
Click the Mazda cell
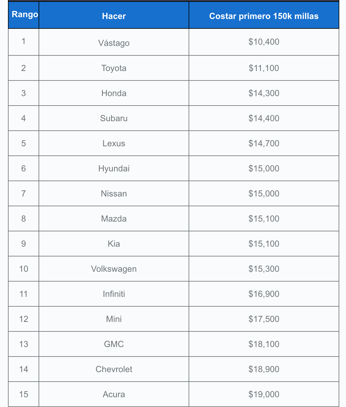[x=114, y=218]
